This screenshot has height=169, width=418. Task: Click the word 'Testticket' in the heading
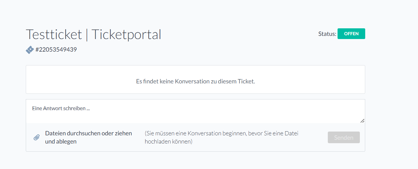(54, 34)
